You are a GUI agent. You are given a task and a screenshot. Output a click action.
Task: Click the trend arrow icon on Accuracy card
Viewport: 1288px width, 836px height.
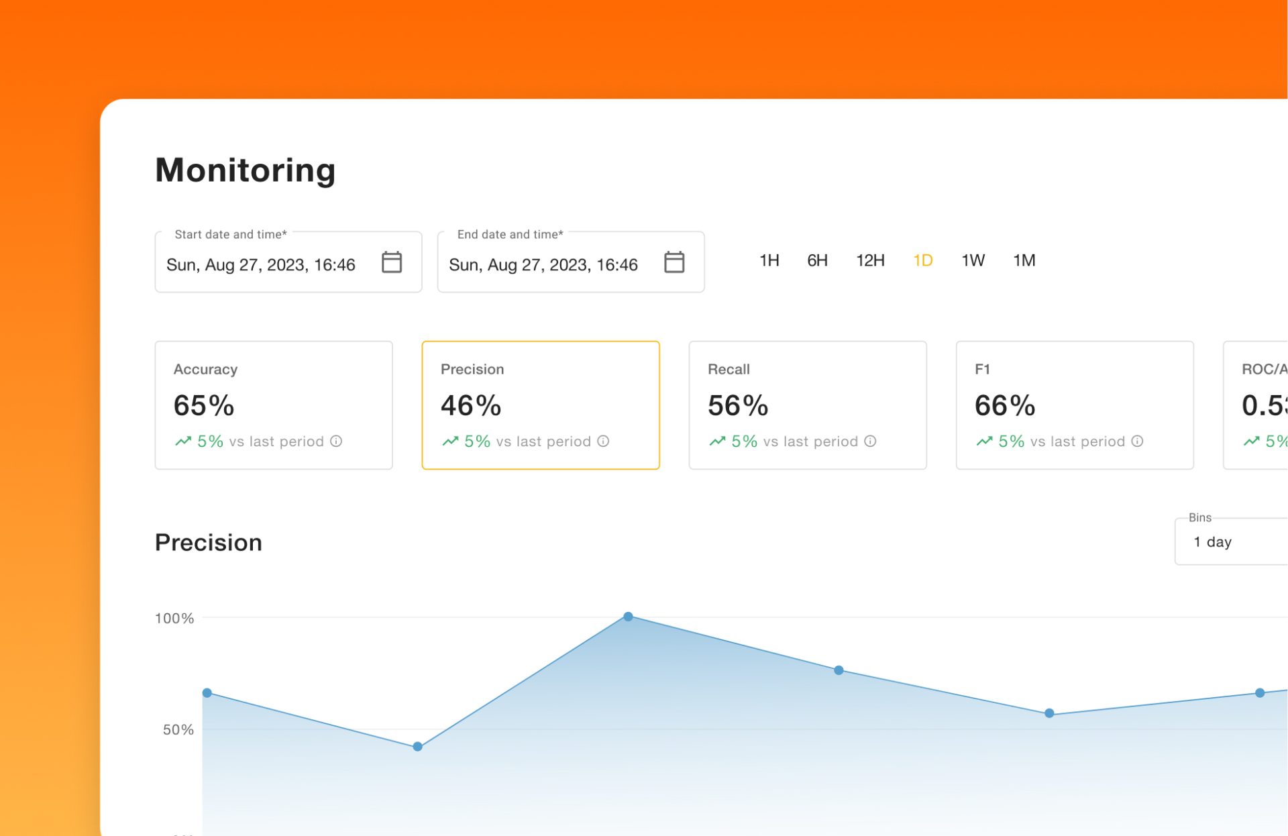point(183,441)
